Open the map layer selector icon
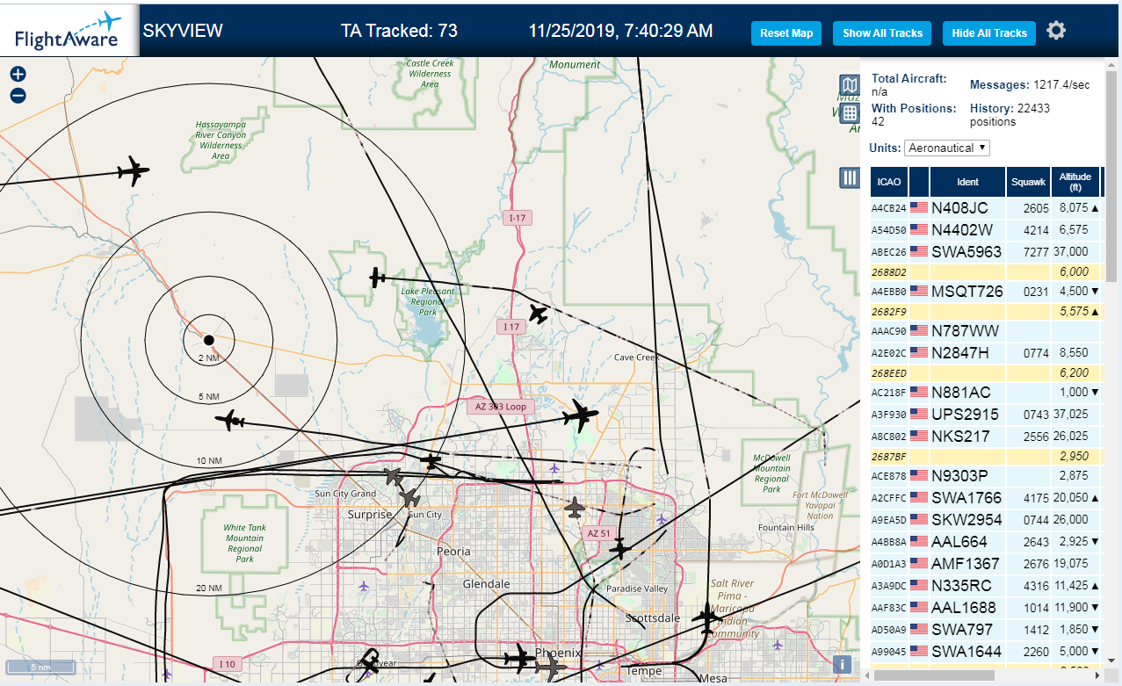 coord(850,85)
